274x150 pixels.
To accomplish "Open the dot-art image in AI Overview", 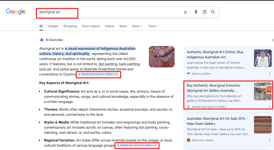I will pos(162,57).
